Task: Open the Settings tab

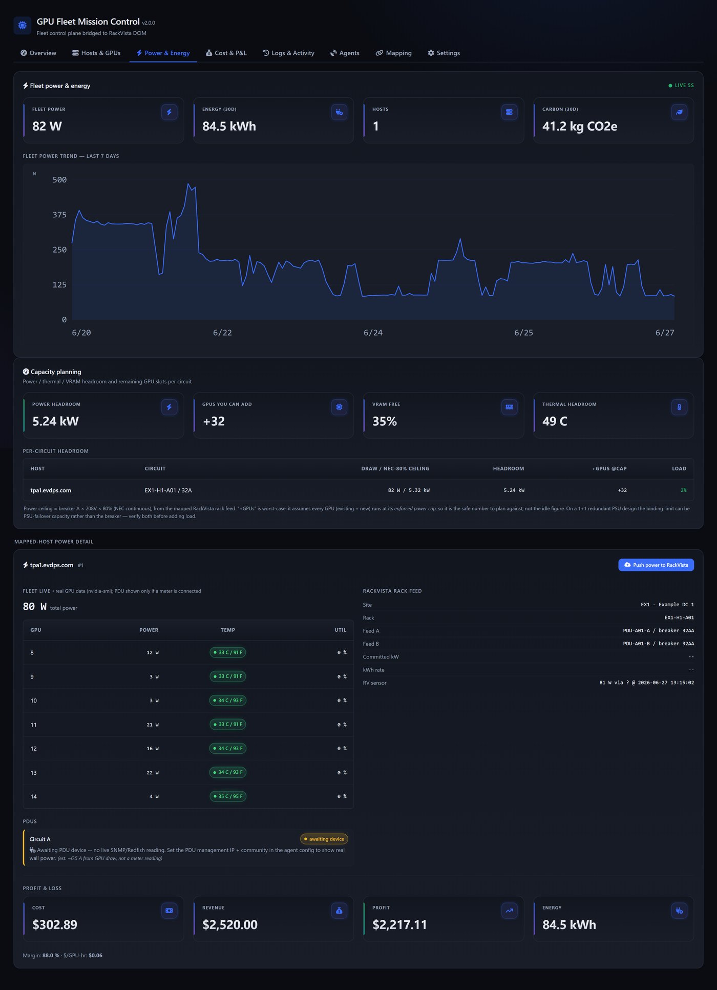Action: coord(444,53)
